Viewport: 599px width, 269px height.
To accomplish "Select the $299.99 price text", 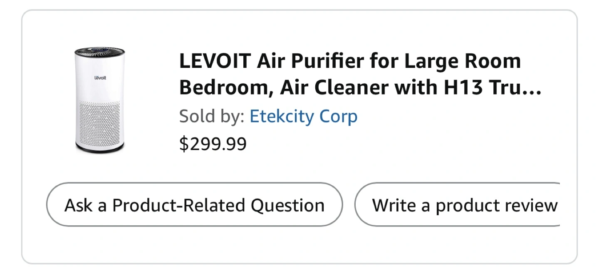I will (x=213, y=144).
